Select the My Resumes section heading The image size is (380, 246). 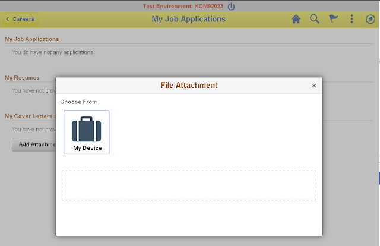22,78
